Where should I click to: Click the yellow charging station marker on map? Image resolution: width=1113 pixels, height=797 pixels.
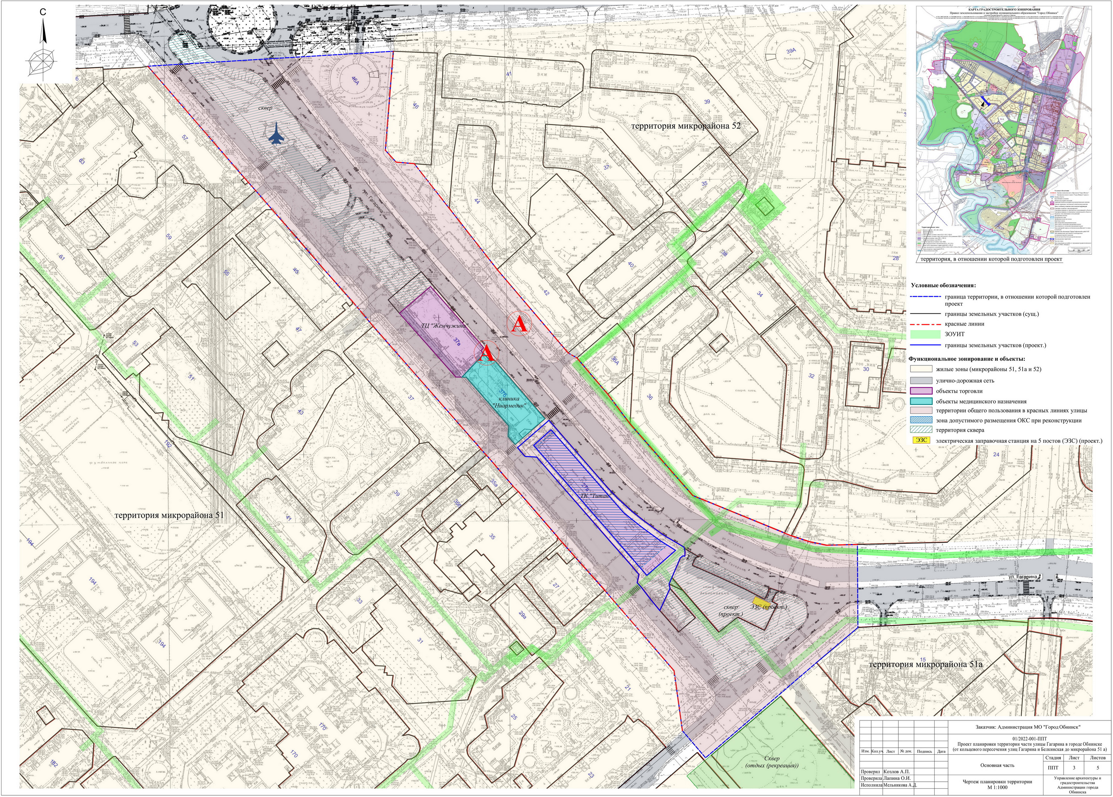[x=762, y=601]
